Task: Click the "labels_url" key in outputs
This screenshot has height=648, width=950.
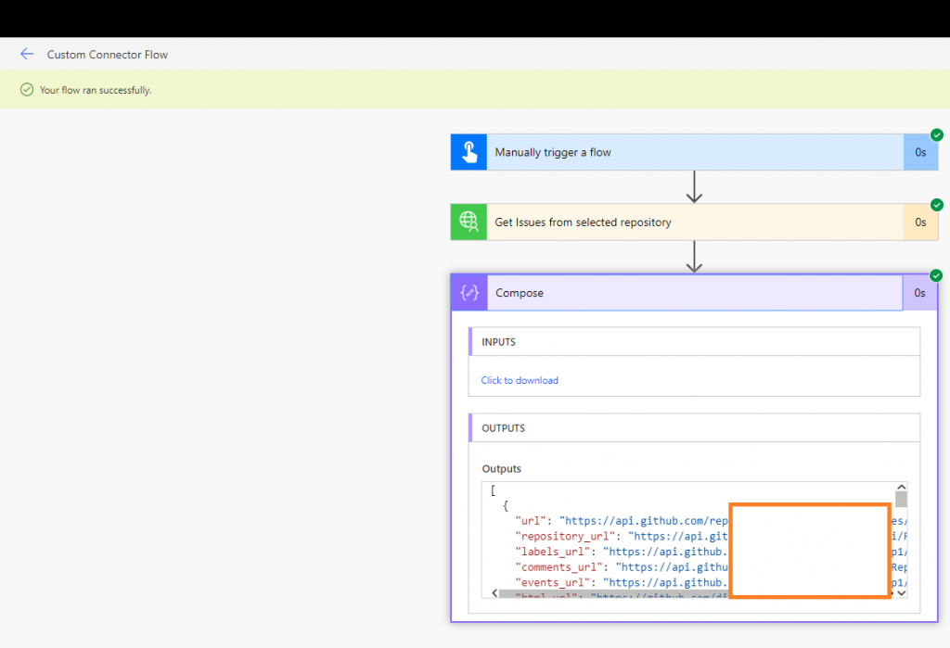Action: (x=553, y=552)
